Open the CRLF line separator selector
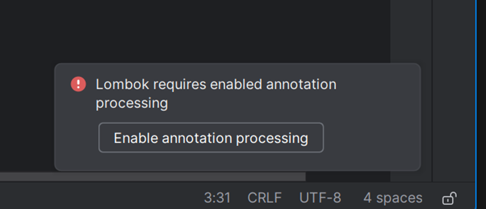The width and height of the screenshot is (486, 209). (x=264, y=198)
